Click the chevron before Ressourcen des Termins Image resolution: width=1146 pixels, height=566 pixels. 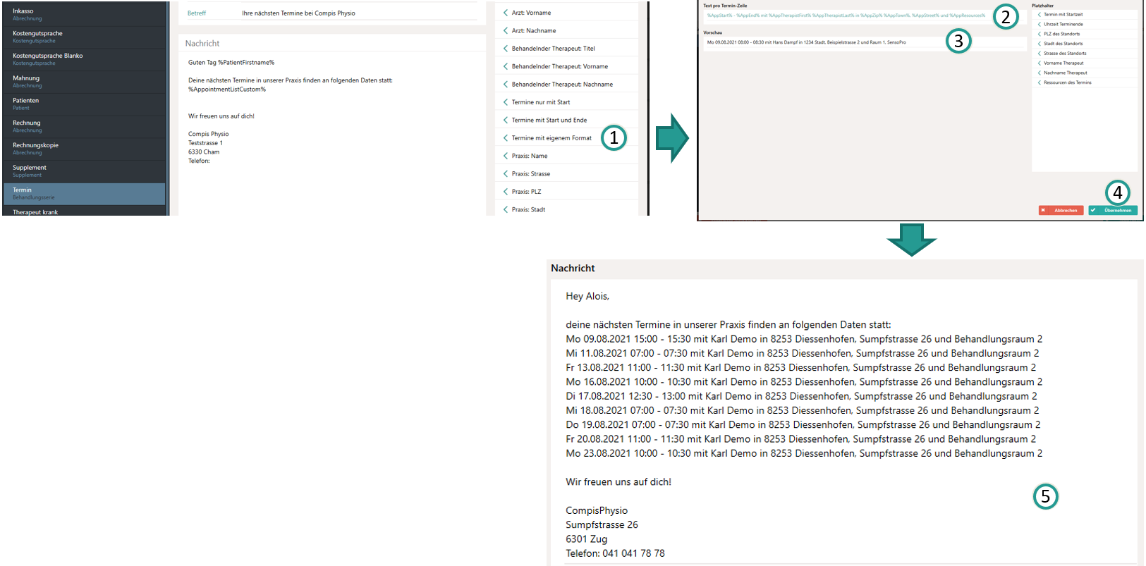(x=1039, y=82)
